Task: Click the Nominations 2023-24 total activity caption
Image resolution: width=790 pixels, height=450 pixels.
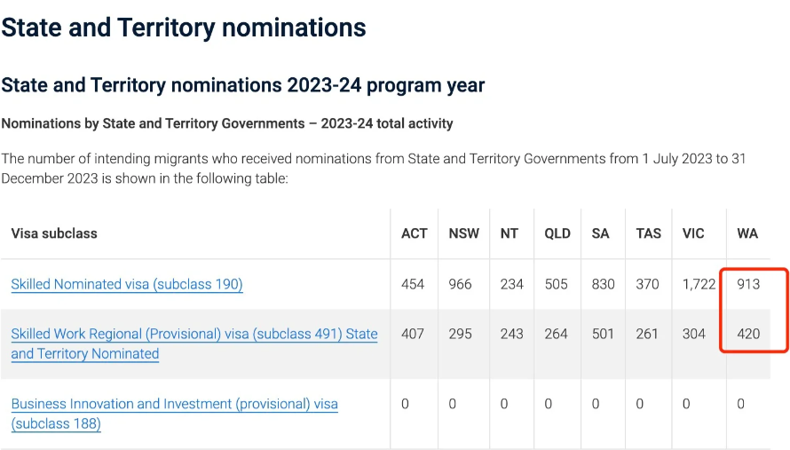Action: click(x=227, y=123)
